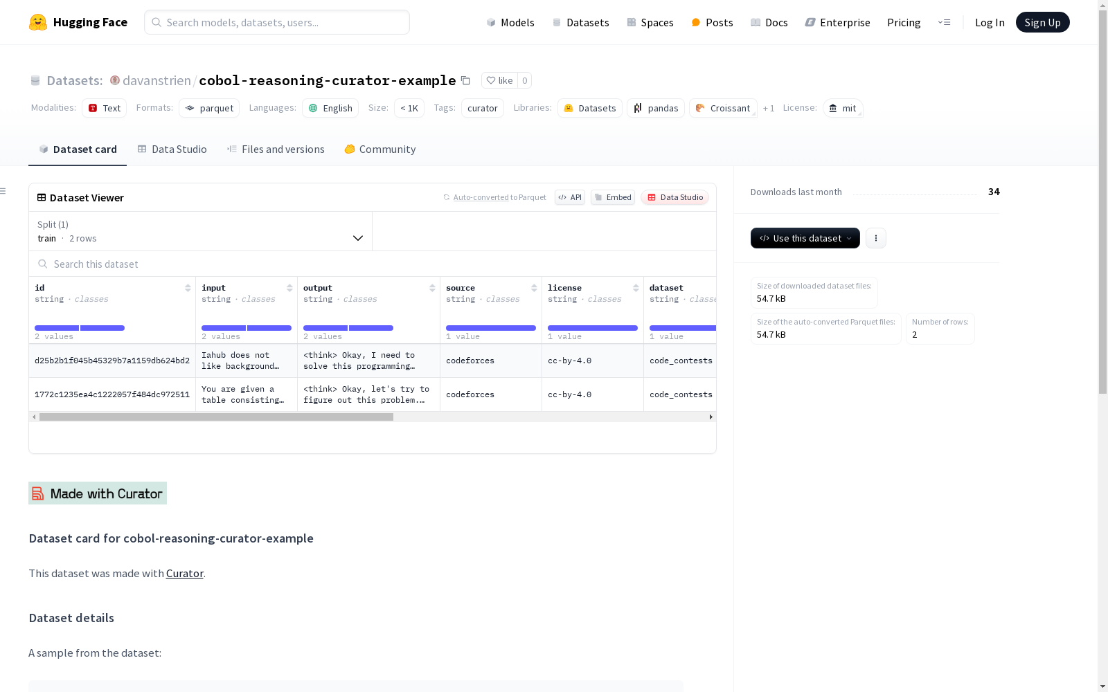Open the Files and versions tab
Screen dimensions: 1108x692
click(276, 149)
